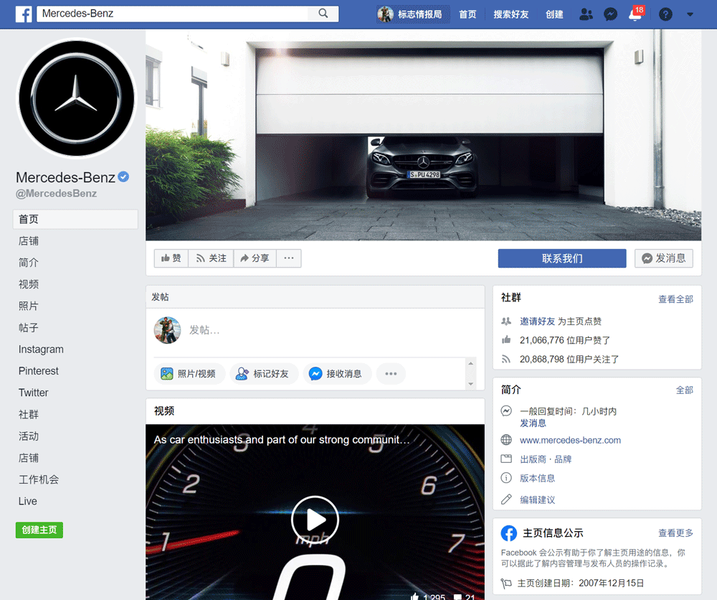Screen dimensions: 717x600
Task: Expand the account dropdown arrow
Action: point(690,14)
